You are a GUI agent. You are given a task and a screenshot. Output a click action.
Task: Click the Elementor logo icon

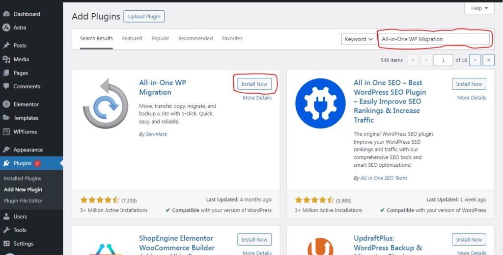tap(6, 104)
